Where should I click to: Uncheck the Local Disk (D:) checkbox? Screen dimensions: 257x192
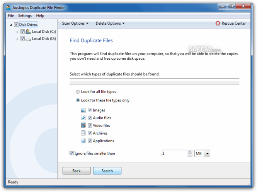coord(22,39)
